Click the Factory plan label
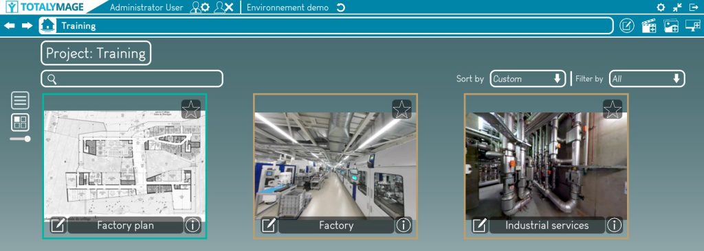Viewport: 704px width, 251px height. coord(125,226)
